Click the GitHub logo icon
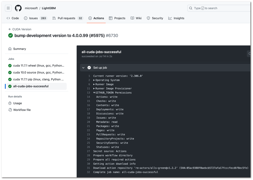 (x=18, y=8)
